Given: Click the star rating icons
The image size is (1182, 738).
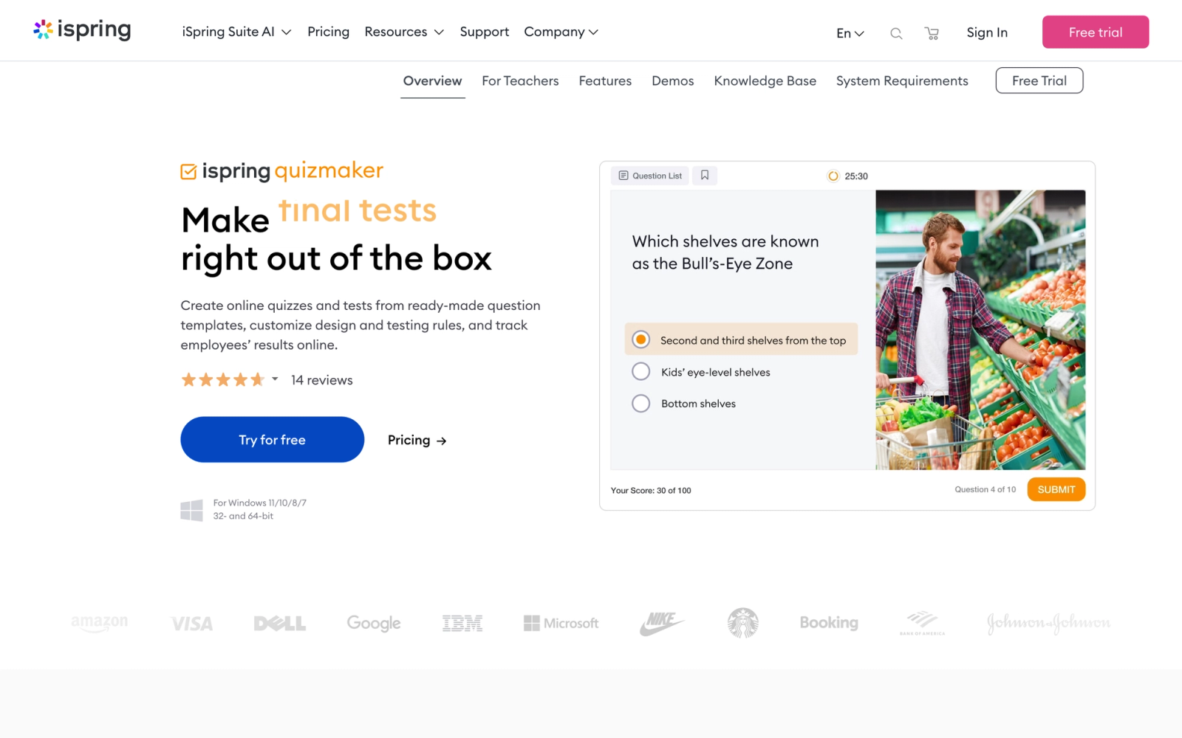Looking at the screenshot, I should [222, 380].
